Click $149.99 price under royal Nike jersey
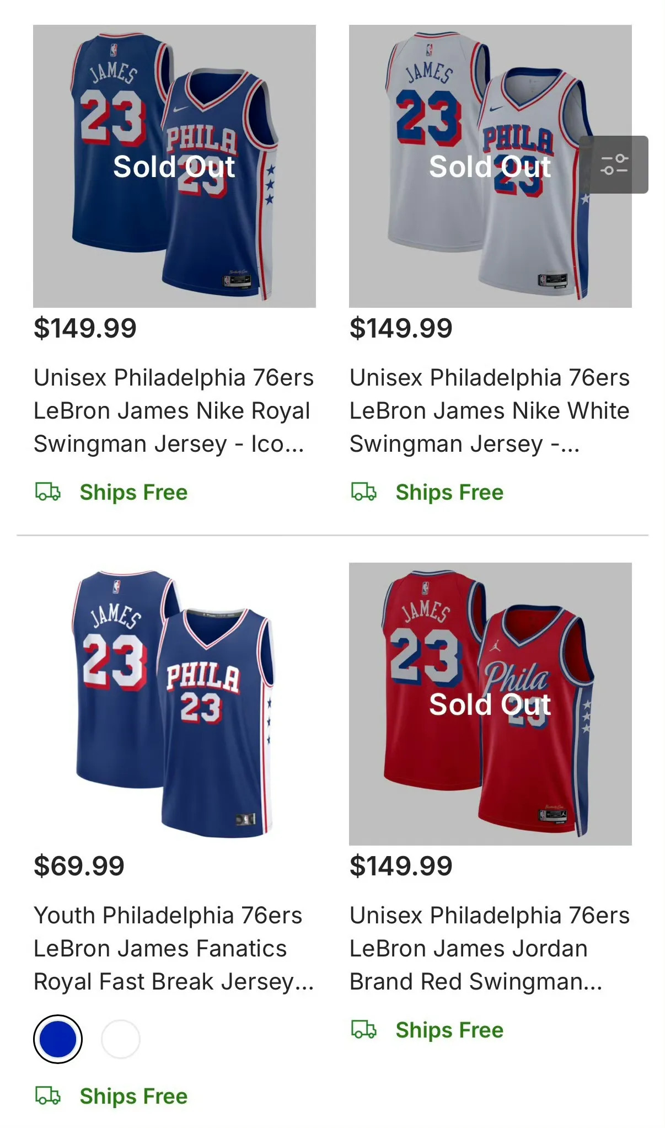665x1128 pixels. [85, 328]
